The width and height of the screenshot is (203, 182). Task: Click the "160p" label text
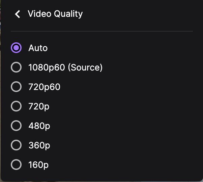pos(38,165)
